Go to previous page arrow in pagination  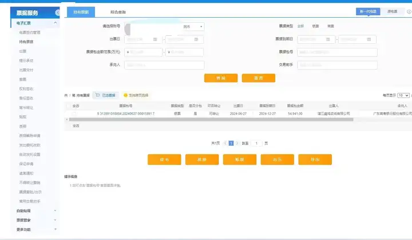tap(225, 143)
